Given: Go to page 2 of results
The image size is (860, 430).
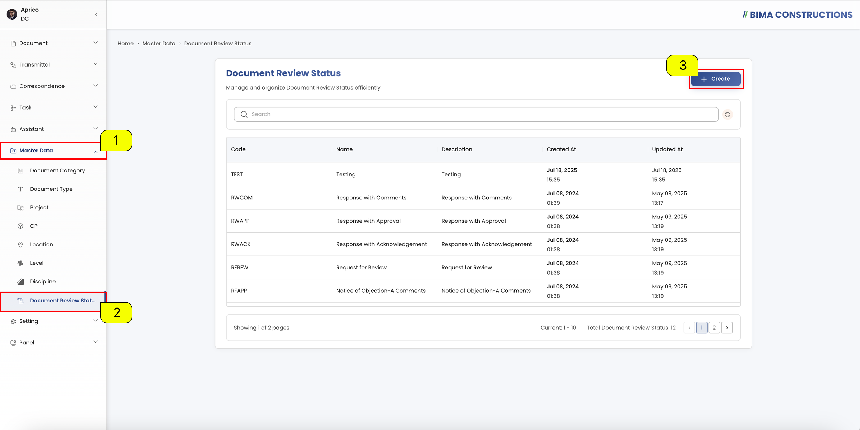Looking at the screenshot, I should click(x=714, y=328).
